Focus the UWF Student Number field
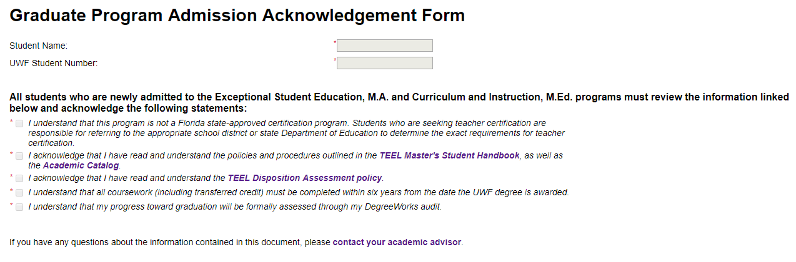This screenshot has height=262, width=796. coord(384,63)
